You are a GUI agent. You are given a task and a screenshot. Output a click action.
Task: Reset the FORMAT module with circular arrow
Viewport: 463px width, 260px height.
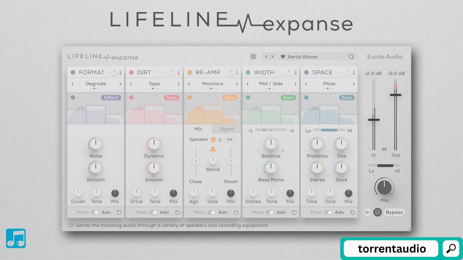coord(119,212)
